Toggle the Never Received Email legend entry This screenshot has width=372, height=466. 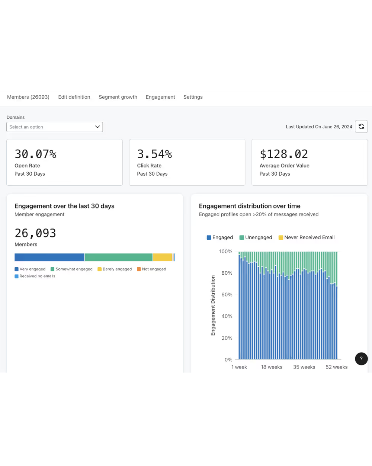[307, 237]
